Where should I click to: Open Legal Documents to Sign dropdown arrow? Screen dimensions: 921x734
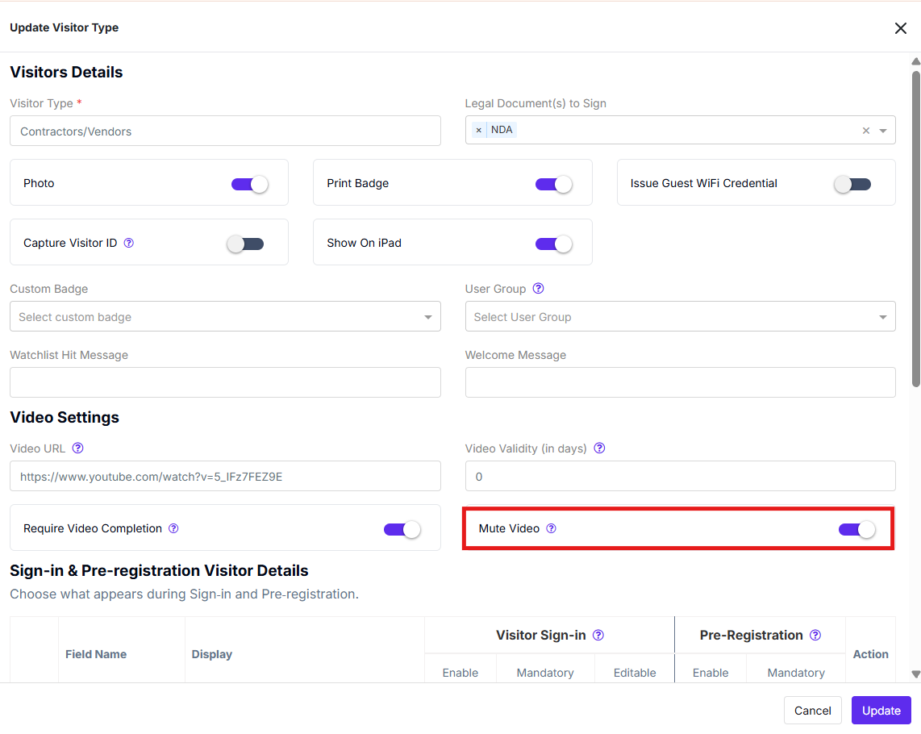pyautogui.click(x=883, y=131)
